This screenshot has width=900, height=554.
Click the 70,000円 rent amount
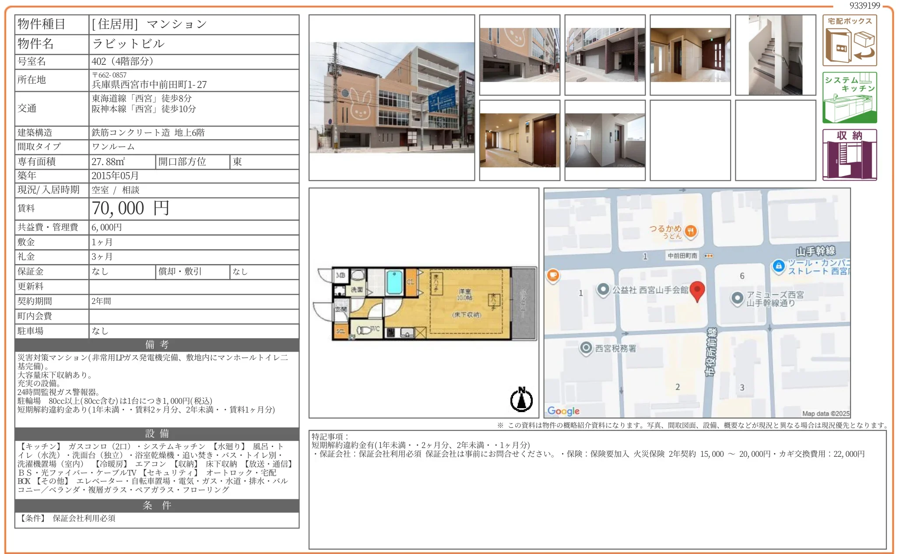coord(130,208)
